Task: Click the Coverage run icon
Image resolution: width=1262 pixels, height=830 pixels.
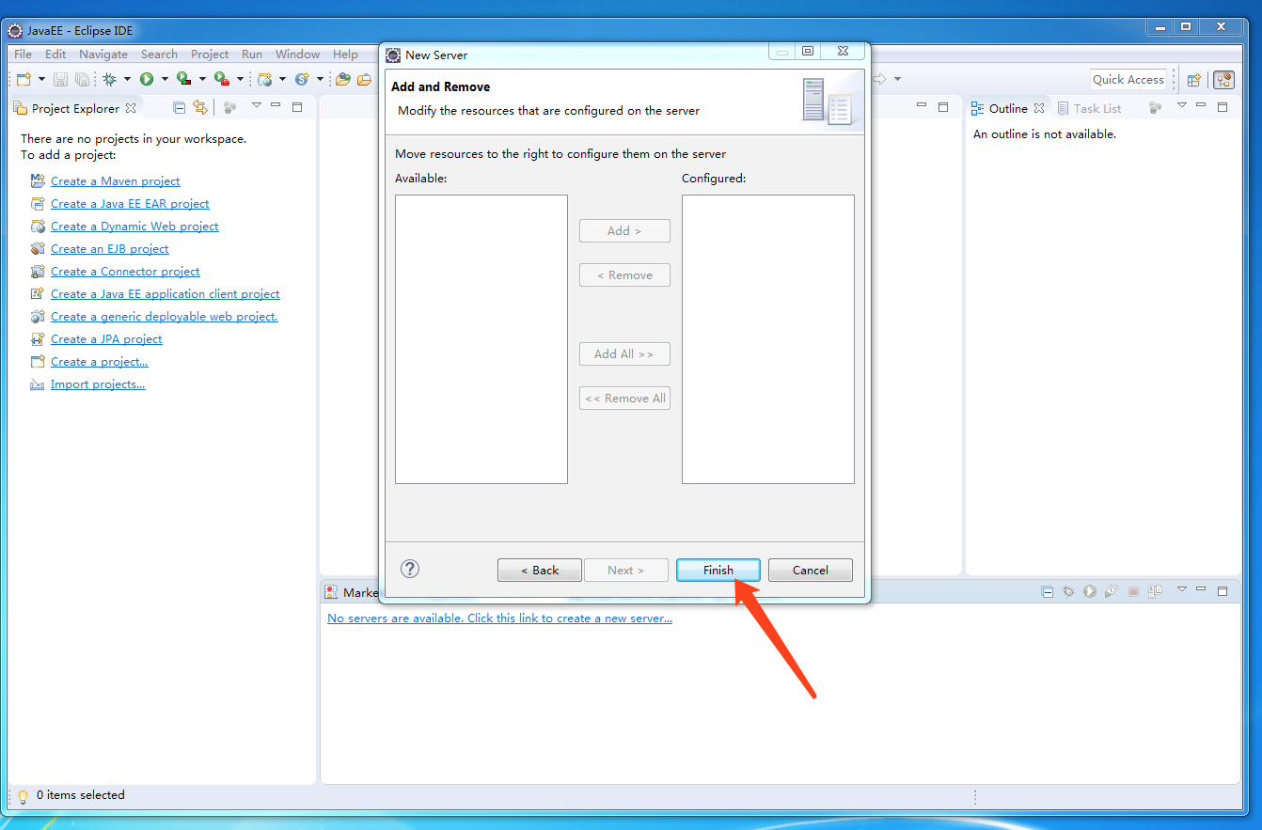Action: point(184,79)
